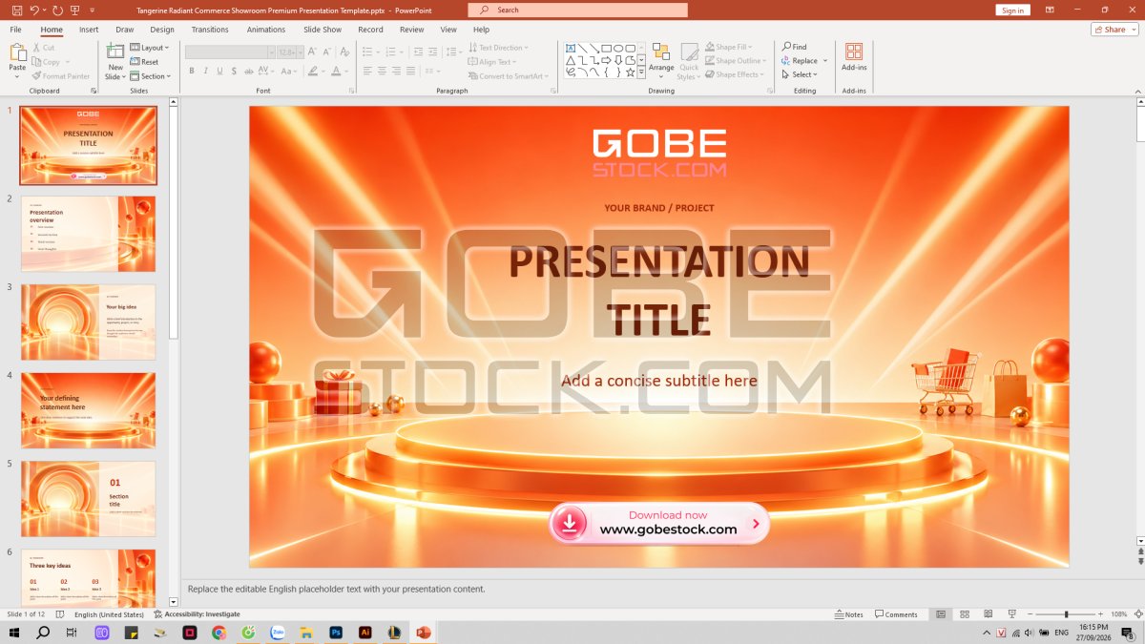Click the New Slide icon
Viewport: 1145px width, 644px height.
coord(115,52)
